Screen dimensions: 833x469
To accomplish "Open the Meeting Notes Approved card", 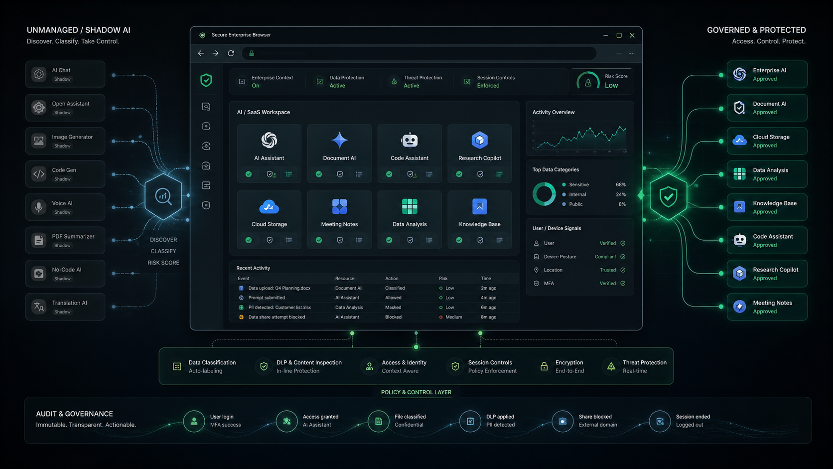I will click(x=767, y=307).
